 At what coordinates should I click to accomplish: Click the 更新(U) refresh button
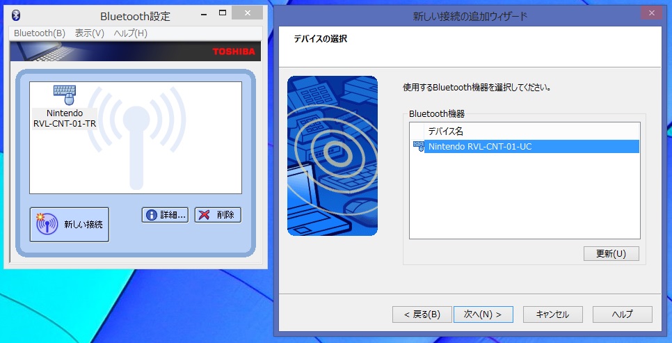[x=611, y=253]
